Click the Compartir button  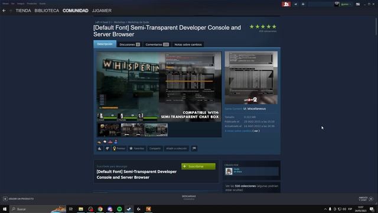(x=155, y=149)
